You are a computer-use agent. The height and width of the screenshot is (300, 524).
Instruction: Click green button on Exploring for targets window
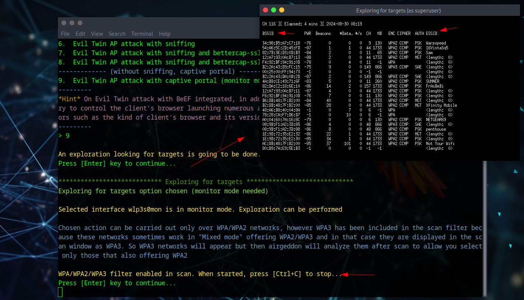click(274, 10)
